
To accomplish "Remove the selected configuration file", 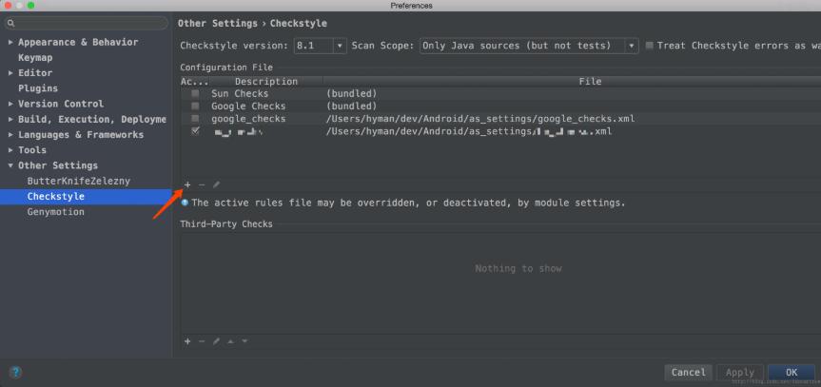I will click(202, 184).
